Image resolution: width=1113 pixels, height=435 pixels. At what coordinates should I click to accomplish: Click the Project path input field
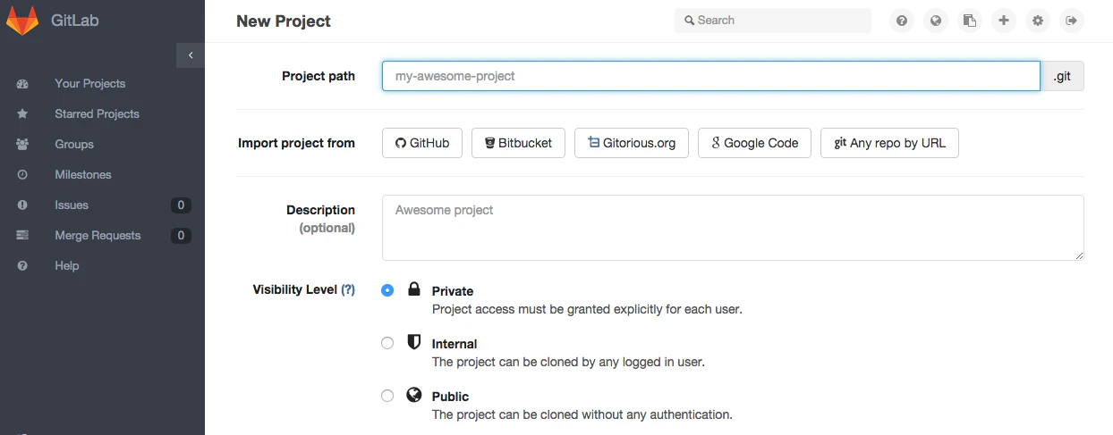[711, 76]
